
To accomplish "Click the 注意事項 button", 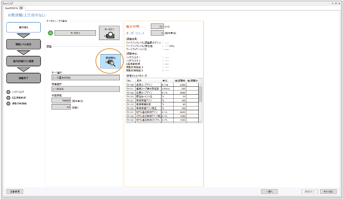I will [x=15, y=192].
